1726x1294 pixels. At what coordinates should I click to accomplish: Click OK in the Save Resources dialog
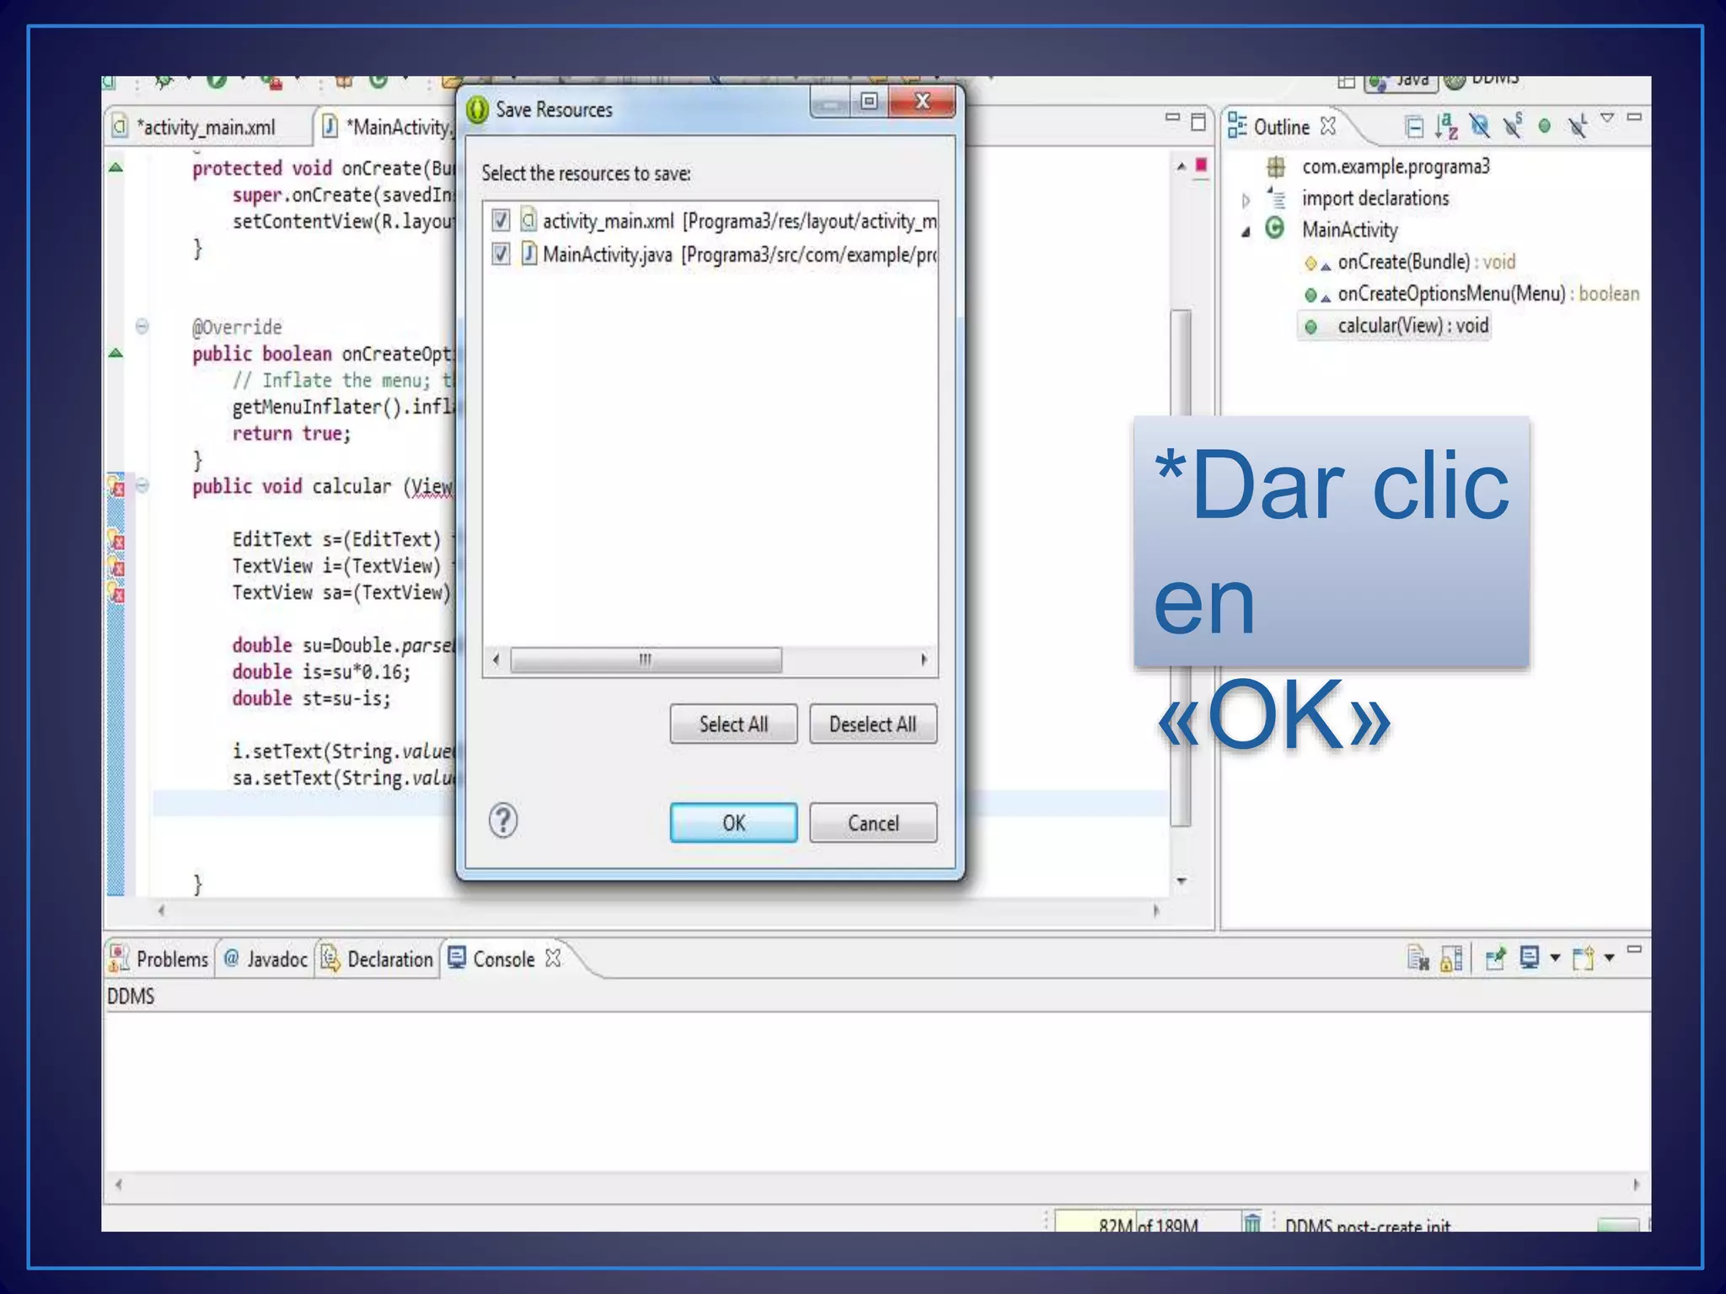point(733,823)
